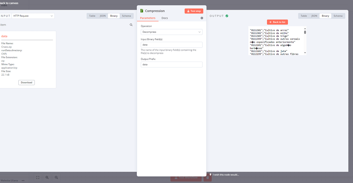The width and height of the screenshot is (353, 183).
Task: Switch output view to Schema
Action: 338,16
